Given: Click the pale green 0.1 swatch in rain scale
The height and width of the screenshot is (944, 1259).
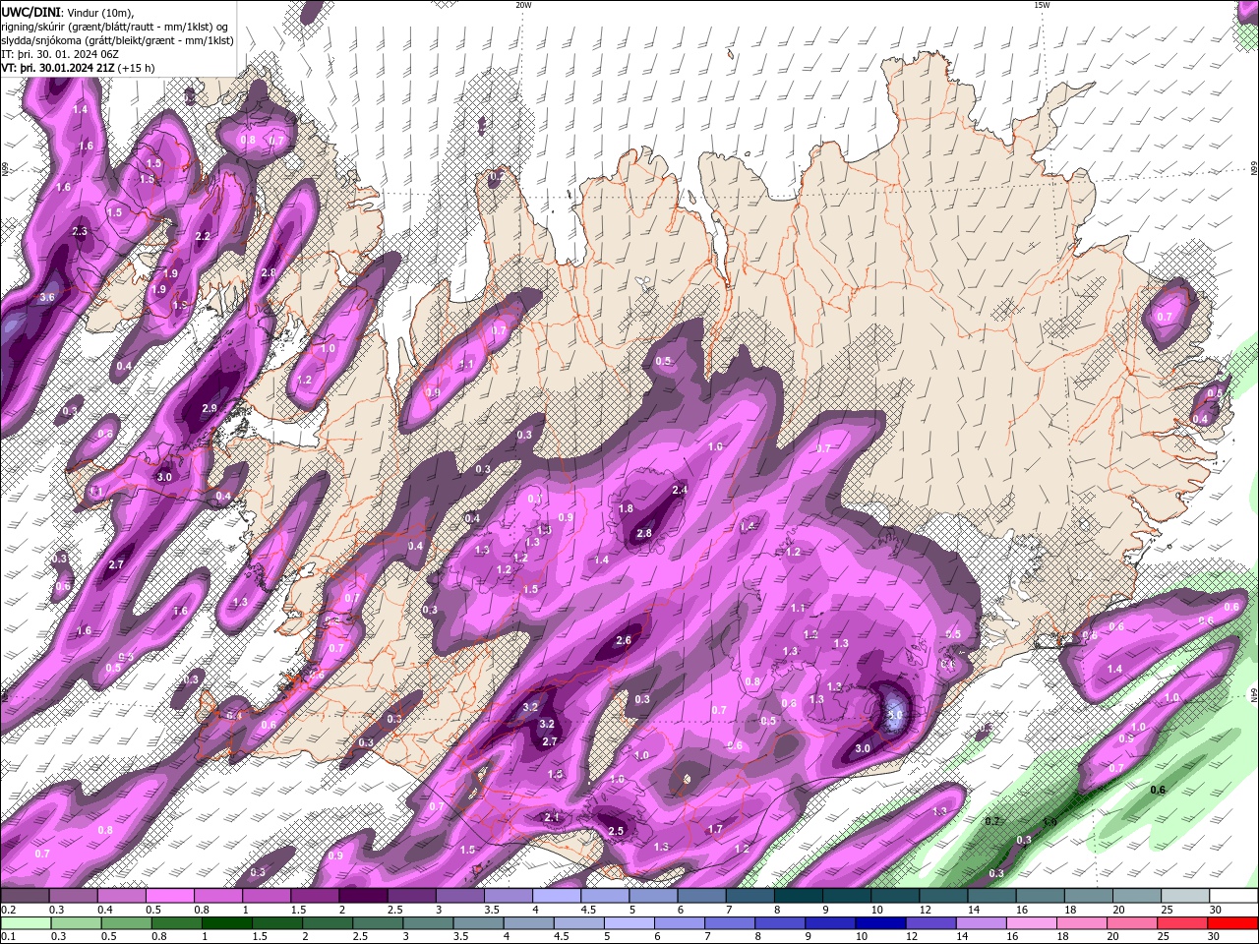Looking at the screenshot, I should [26, 923].
